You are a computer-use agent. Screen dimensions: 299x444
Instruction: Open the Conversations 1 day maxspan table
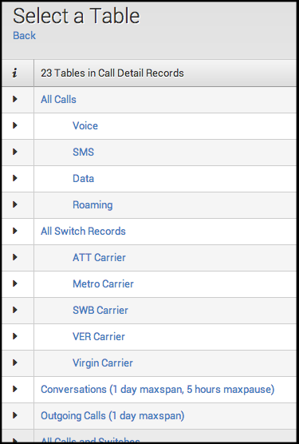point(158,390)
